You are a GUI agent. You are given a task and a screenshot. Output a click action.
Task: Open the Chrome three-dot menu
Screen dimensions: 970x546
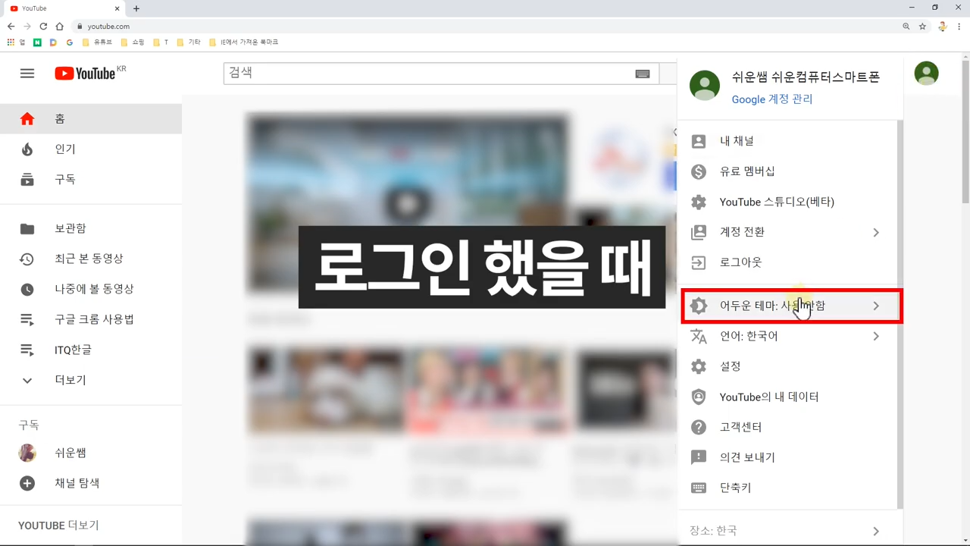coord(959,27)
